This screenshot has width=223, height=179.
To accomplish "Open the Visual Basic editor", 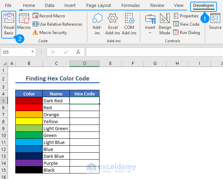I will point(9,24).
